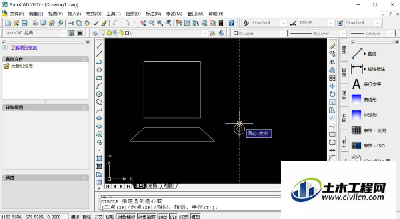This screenshot has width=400, height=219.
Task: Select the Circle draw tool
Action: click(x=99, y=94)
